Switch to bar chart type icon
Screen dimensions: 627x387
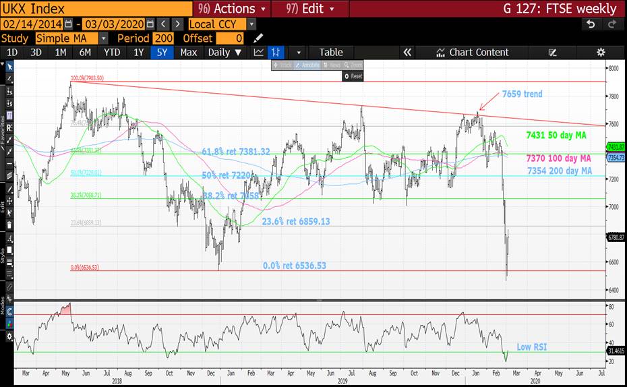click(x=276, y=53)
